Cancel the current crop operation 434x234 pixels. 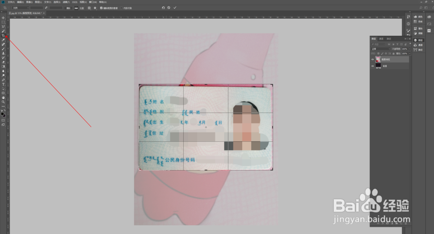169,8
